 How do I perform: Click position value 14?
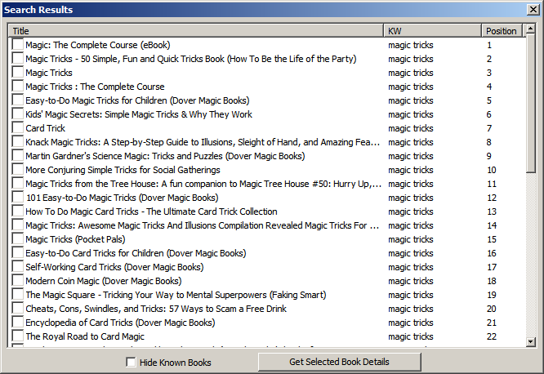(492, 225)
